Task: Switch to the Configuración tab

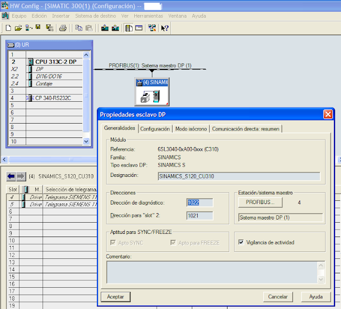Action: tap(155, 129)
